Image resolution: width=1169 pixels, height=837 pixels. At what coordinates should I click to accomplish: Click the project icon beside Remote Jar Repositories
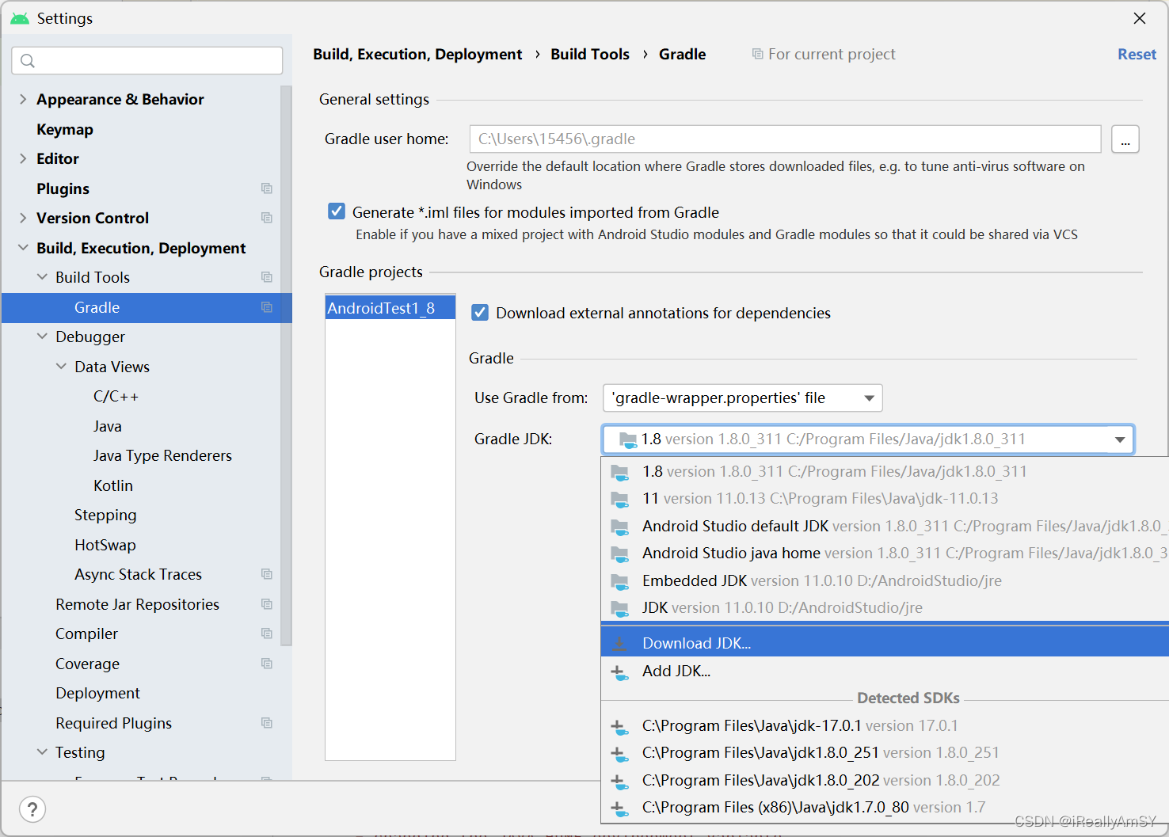(267, 604)
